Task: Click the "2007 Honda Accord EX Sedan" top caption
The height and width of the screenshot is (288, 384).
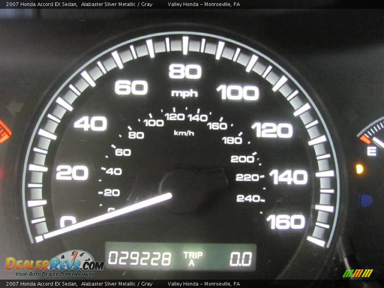Action: click(42, 4)
